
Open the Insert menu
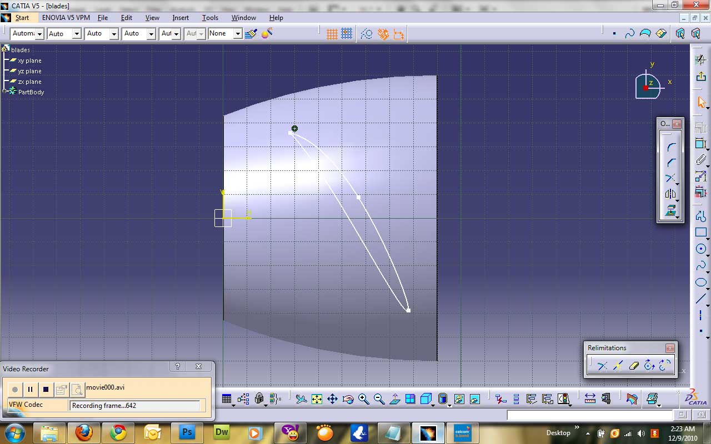pos(181,17)
